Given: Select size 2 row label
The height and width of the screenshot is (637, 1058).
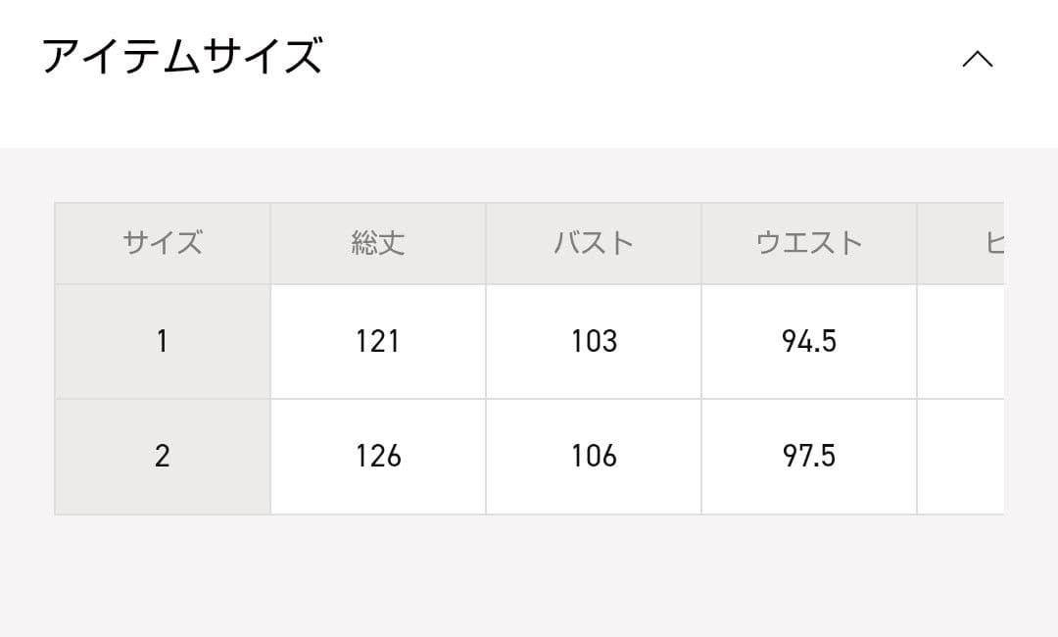Looking at the screenshot, I should [163, 455].
